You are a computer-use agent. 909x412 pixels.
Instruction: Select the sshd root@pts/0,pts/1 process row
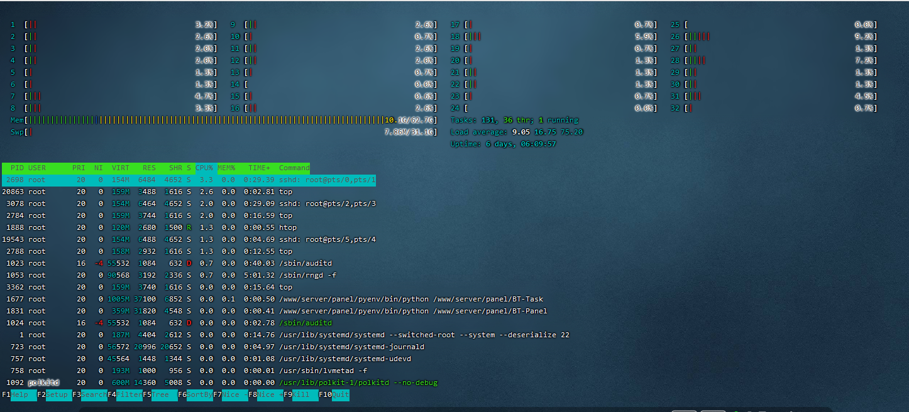[x=189, y=180]
